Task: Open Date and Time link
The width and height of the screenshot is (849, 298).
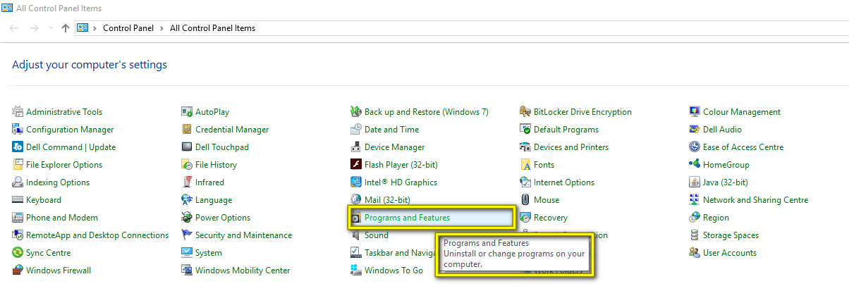Action: [x=391, y=130]
